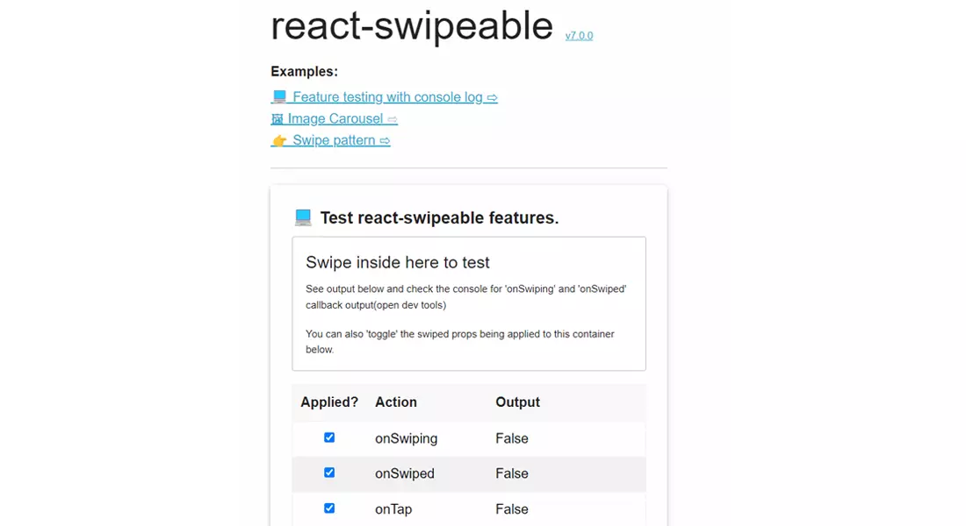This screenshot has height=526, width=966.
Task: Click the laptop icon beside Feature testing link
Action: [279, 96]
